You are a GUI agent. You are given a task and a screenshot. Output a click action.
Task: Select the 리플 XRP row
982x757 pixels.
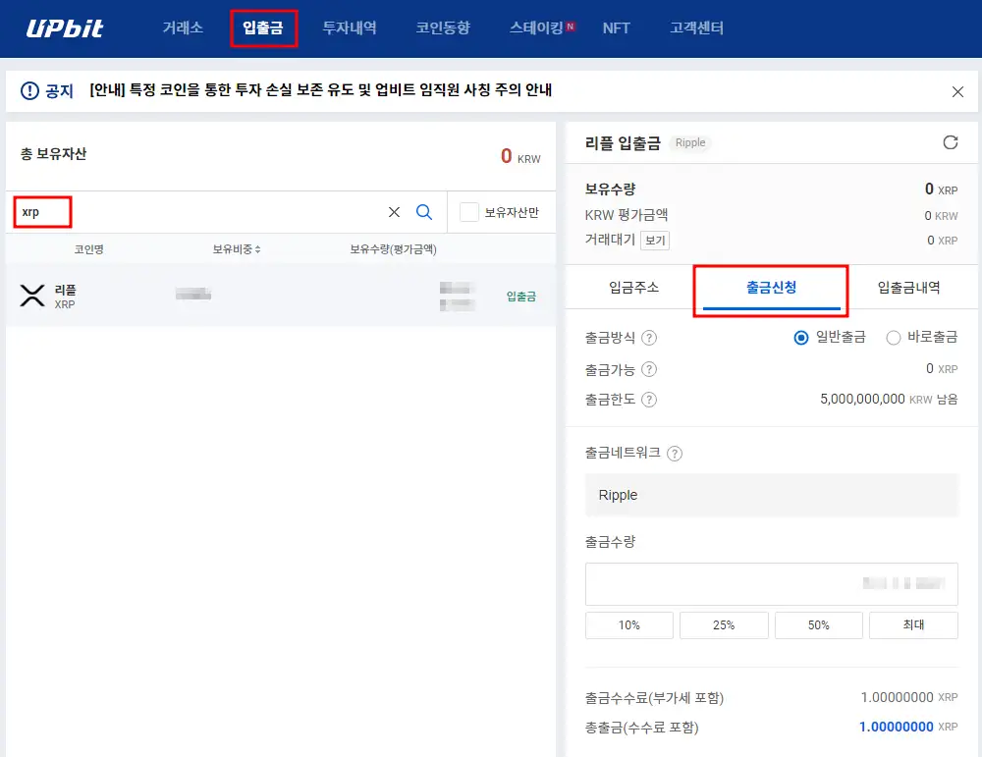coord(281,296)
